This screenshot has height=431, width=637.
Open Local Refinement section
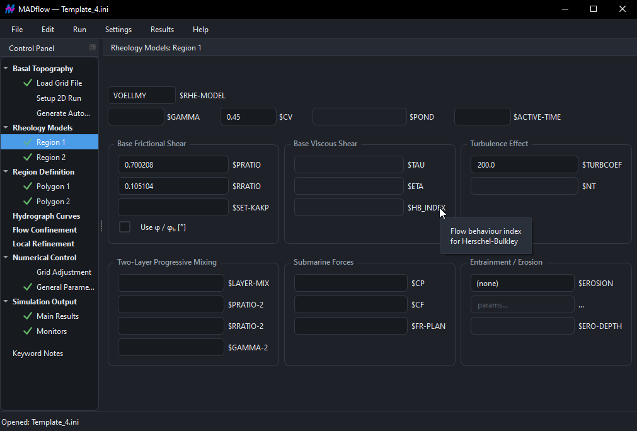click(43, 244)
